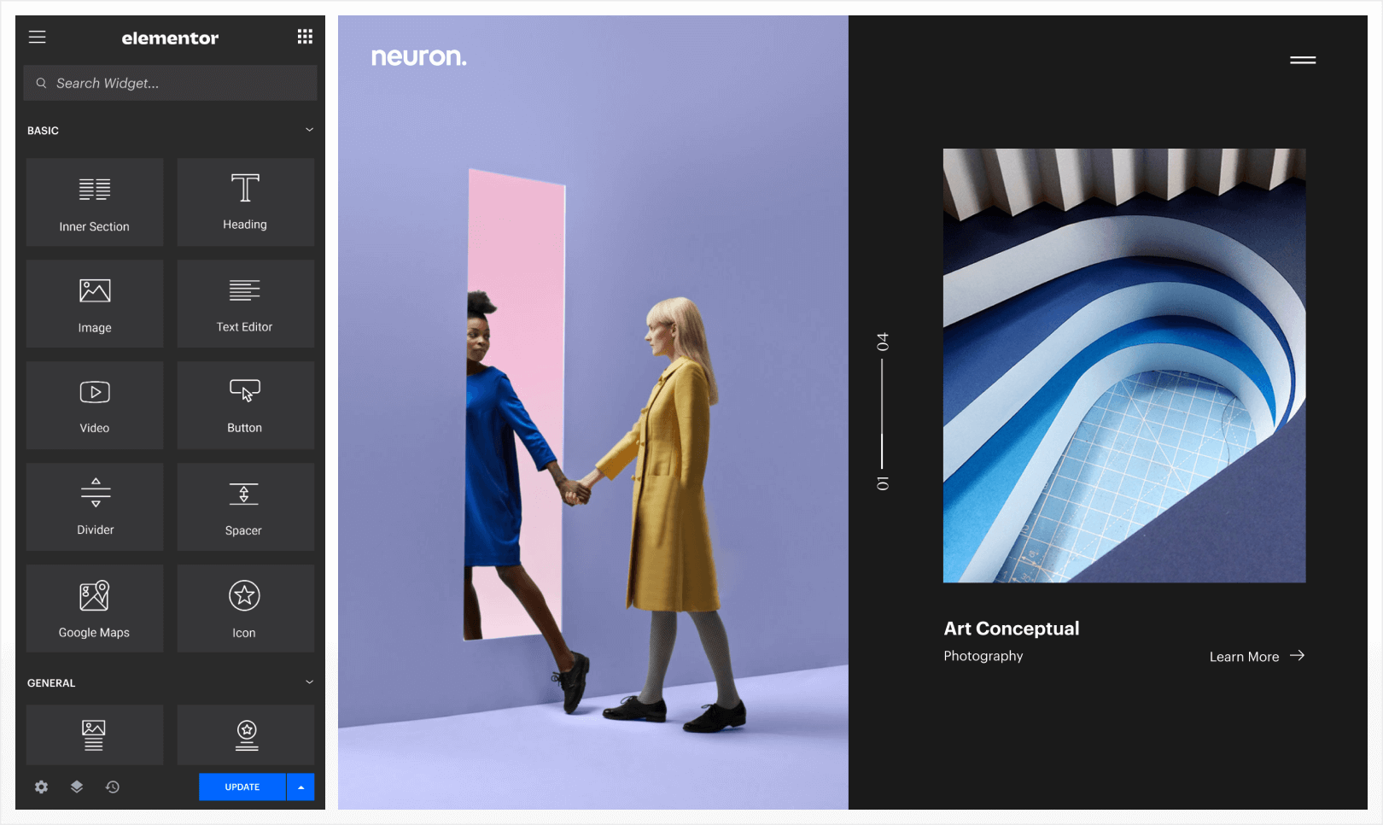Open the widgets grid panel icon

[305, 37]
